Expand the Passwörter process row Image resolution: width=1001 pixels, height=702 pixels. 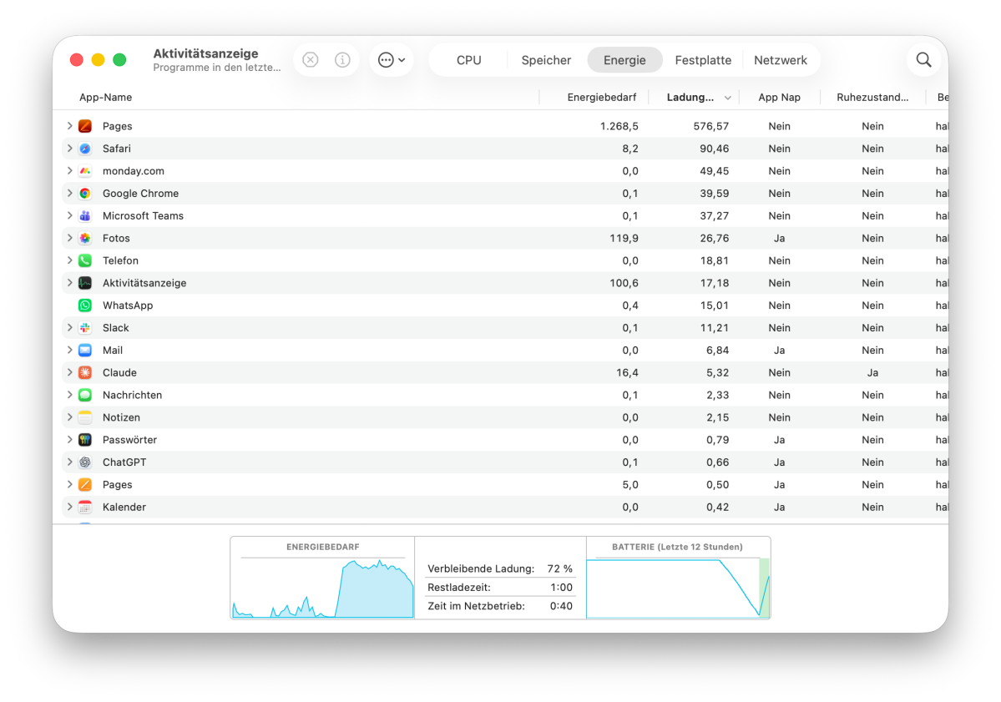[69, 439]
